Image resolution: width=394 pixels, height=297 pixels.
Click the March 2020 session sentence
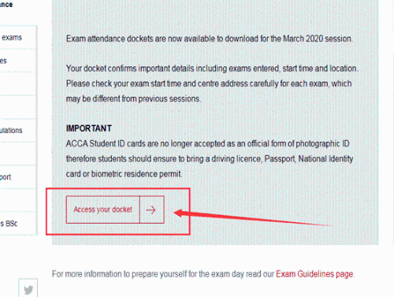coord(209,39)
